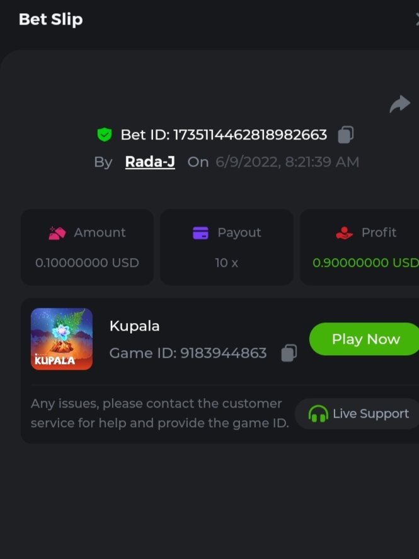Viewport: 419px width, 559px height.
Task: Copy the Bet ID using its copy icon
Action: coord(346,134)
